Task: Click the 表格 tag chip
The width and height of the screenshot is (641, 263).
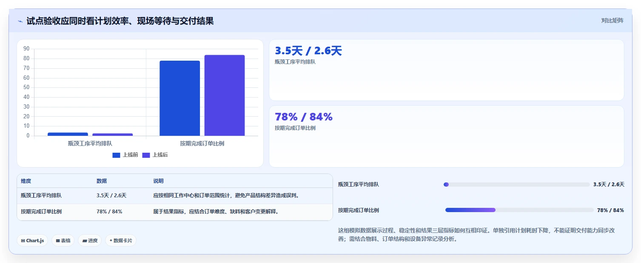Action: [x=63, y=241]
